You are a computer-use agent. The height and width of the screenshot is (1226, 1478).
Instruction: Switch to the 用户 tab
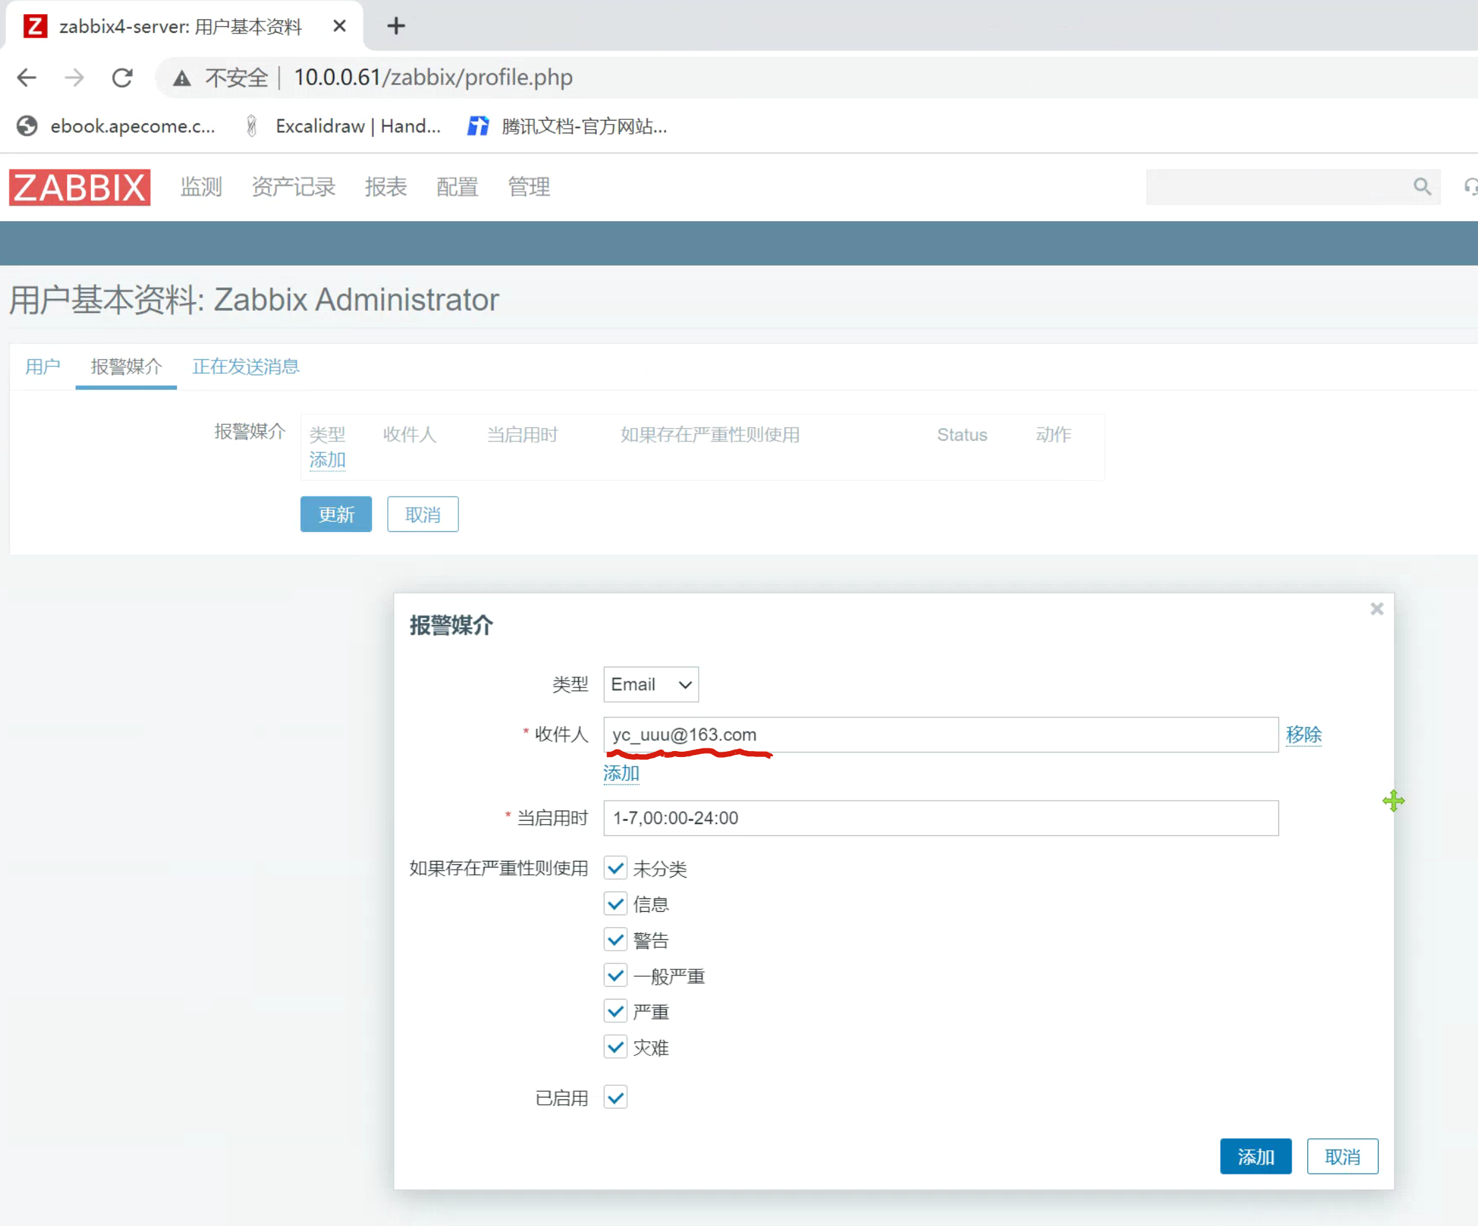point(42,366)
